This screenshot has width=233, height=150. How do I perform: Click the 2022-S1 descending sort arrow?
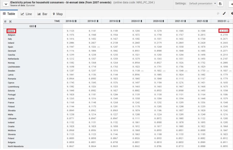(228, 21)
